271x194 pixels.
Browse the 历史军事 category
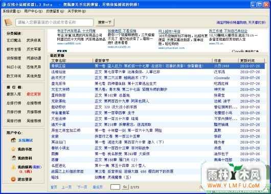[34, 50]
